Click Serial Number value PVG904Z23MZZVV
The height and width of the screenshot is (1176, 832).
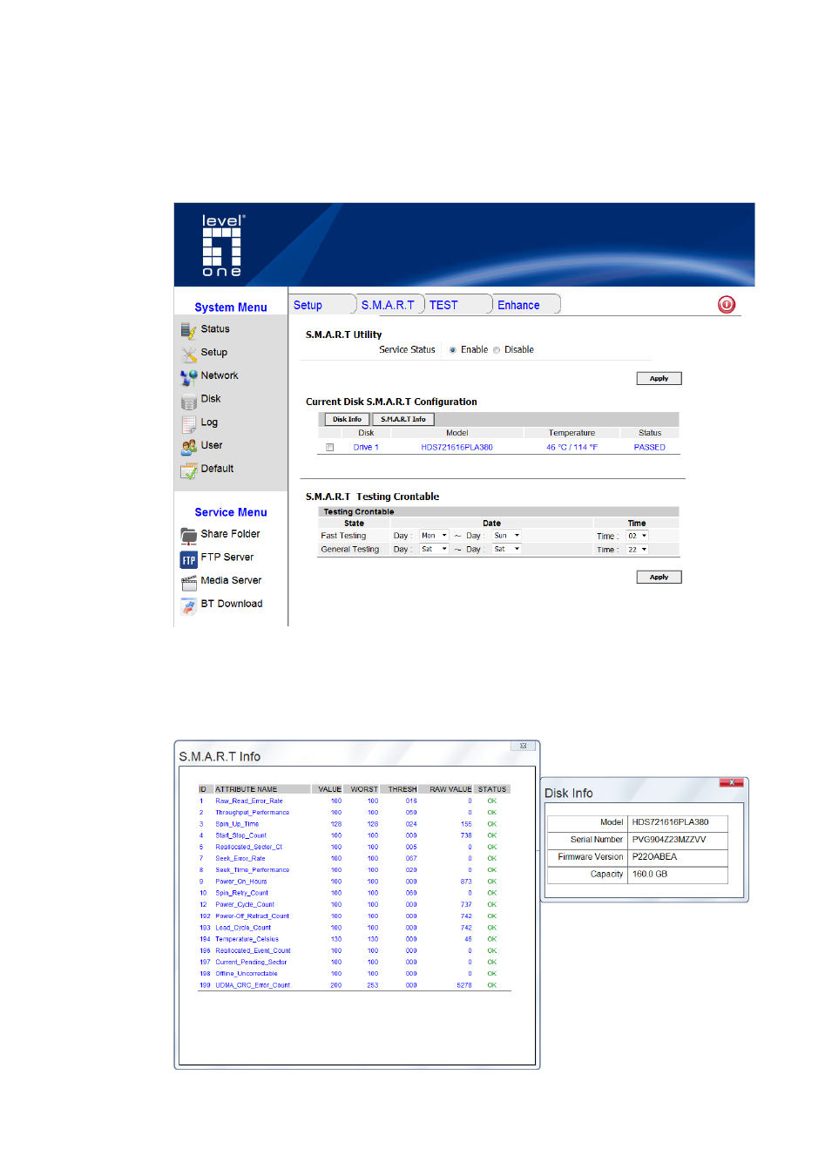tap(669, 840)
